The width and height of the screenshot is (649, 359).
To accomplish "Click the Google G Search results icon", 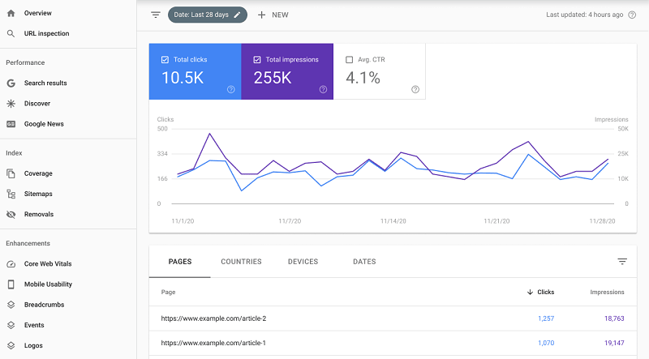I will (11, 83).
